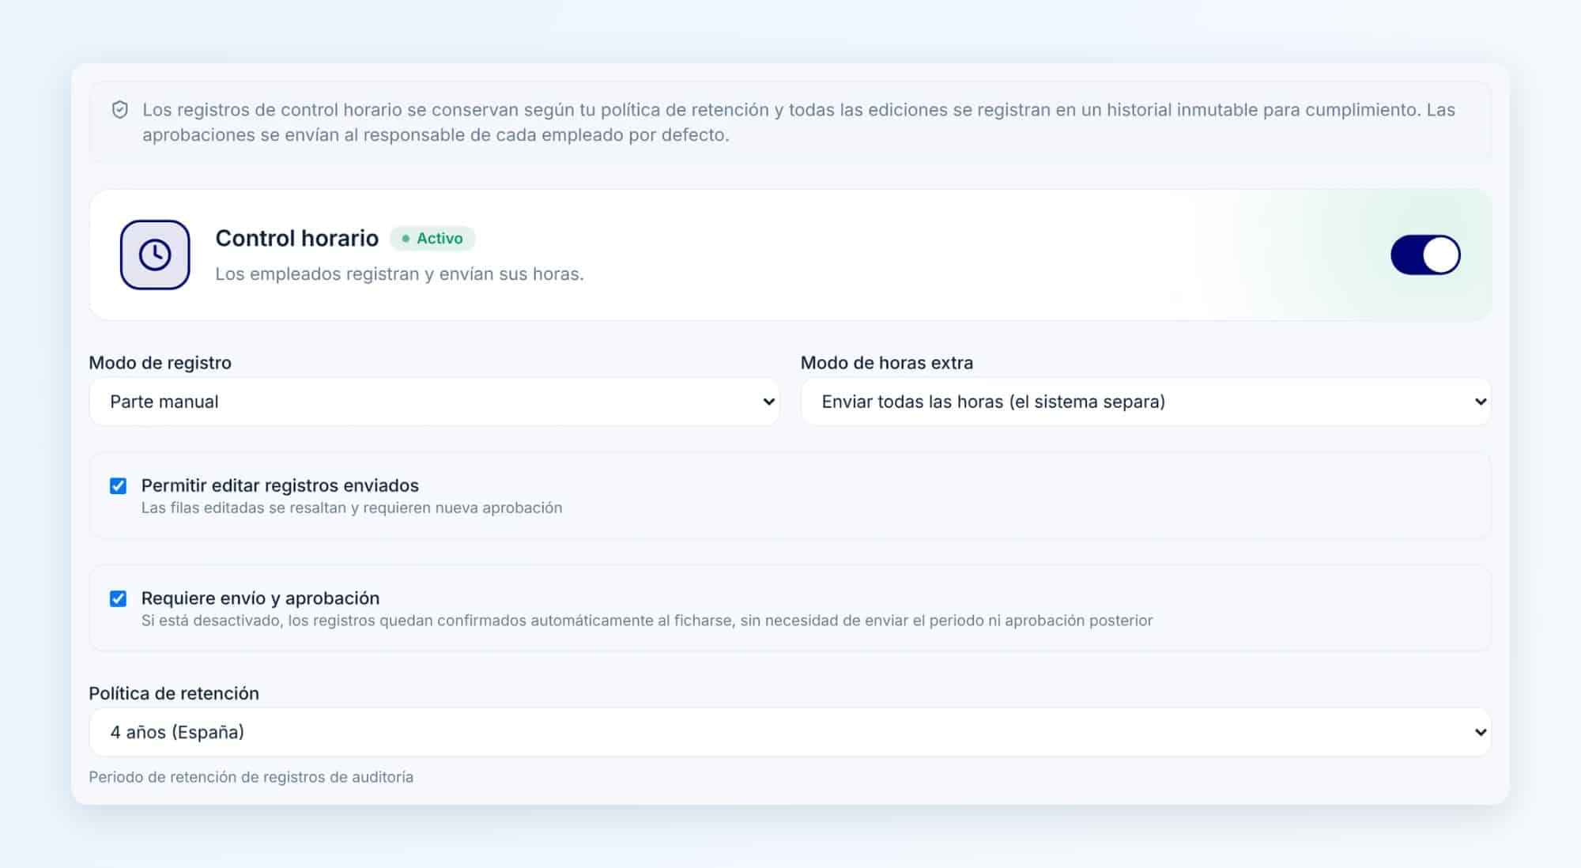The height and width of the screenshot is (868, 1581).
Task: Click the shield icon in the info notice
Action: pos(120,110)
